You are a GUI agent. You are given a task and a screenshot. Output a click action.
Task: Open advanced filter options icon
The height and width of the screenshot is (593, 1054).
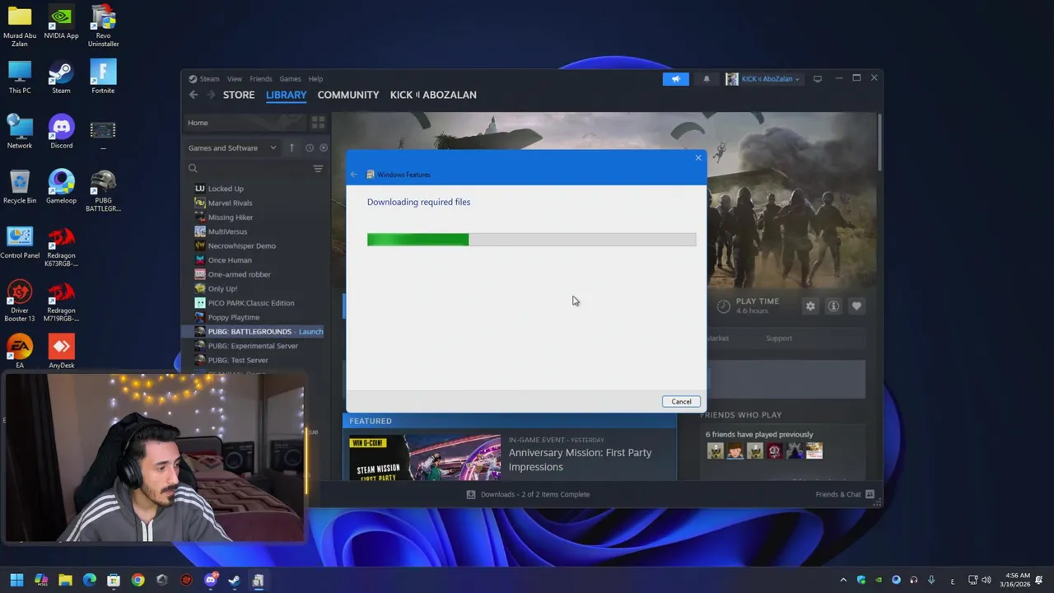(x=318, y=169)
